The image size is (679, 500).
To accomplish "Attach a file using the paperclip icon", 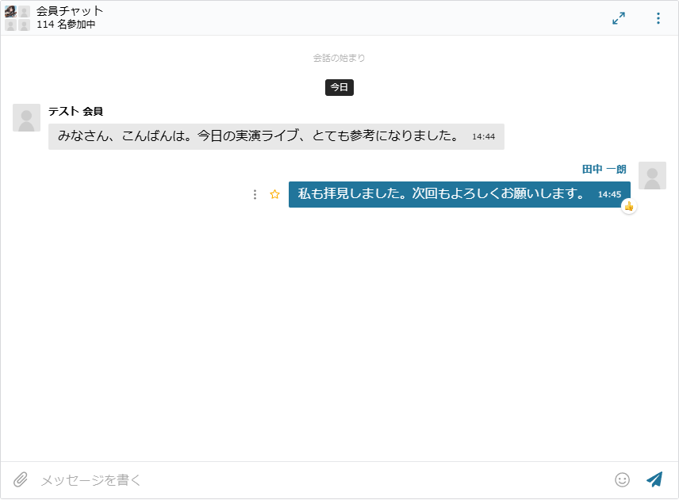I will pyautogui.click(x=21, y=479).
